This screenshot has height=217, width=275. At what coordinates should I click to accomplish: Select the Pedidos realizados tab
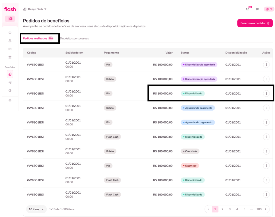[35, 39]
